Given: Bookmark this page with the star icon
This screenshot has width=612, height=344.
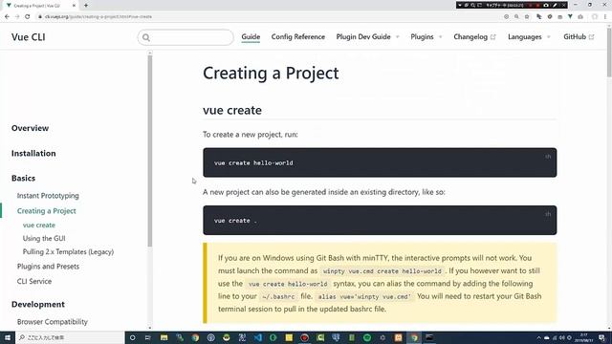Looking at the screenshot, I should point(527,17).
